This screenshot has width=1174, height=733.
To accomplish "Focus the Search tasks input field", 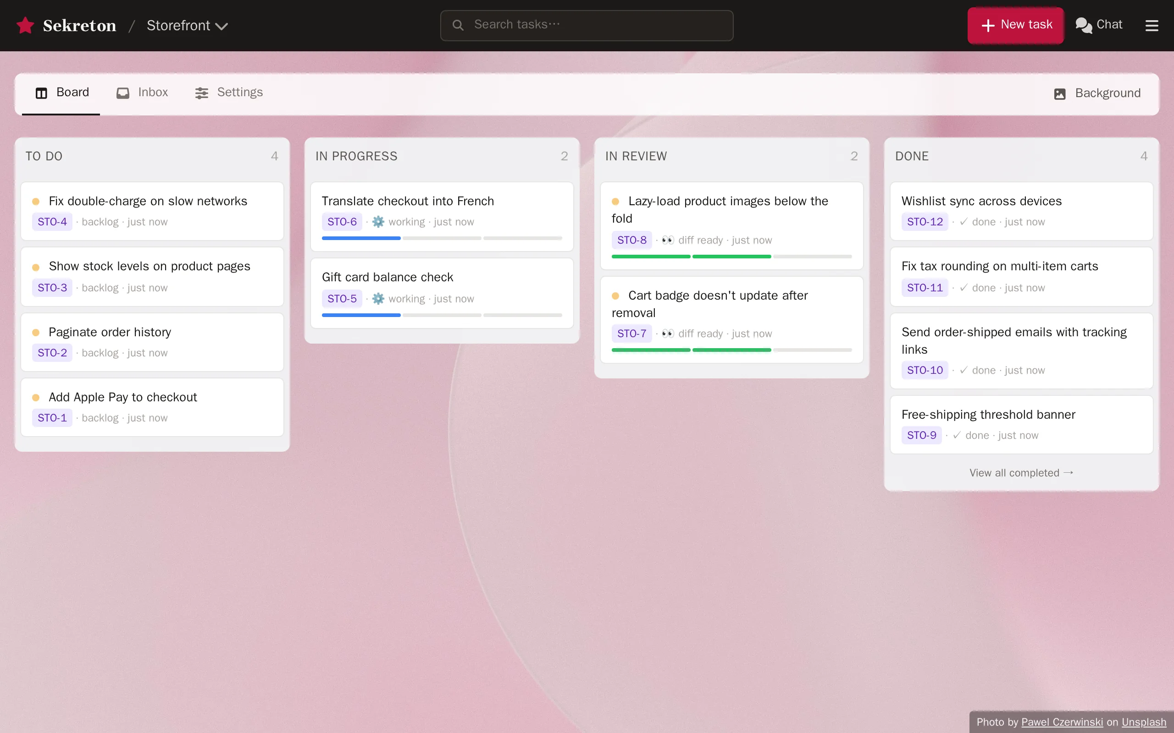I will click(587, 25).
